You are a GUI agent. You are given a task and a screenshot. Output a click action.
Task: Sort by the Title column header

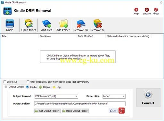[19, 36]
